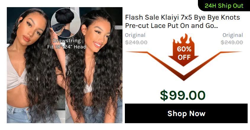This screenshot has height=130, width=250.
Task: Click the gold earring on right model
Action: (84, 35)
